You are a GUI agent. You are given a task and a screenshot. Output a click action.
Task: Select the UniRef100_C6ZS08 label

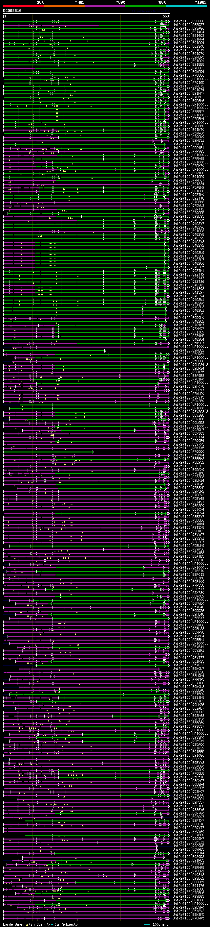click(x=188, y=46)
